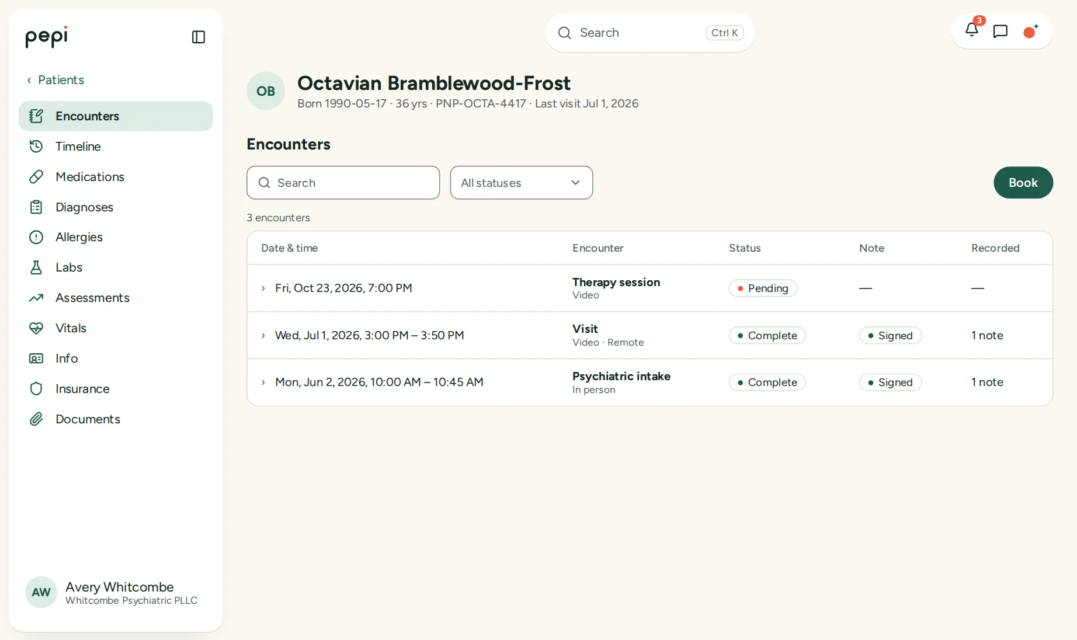Click 'Fri, Oct 23, 2026, 7:00 PM'
This screenshot has width=1077, height=640.
[343, 288]
